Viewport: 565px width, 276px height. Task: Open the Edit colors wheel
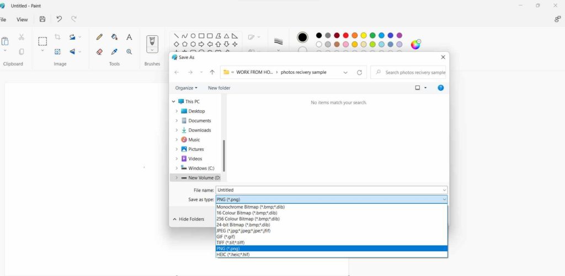coord(415,44)
